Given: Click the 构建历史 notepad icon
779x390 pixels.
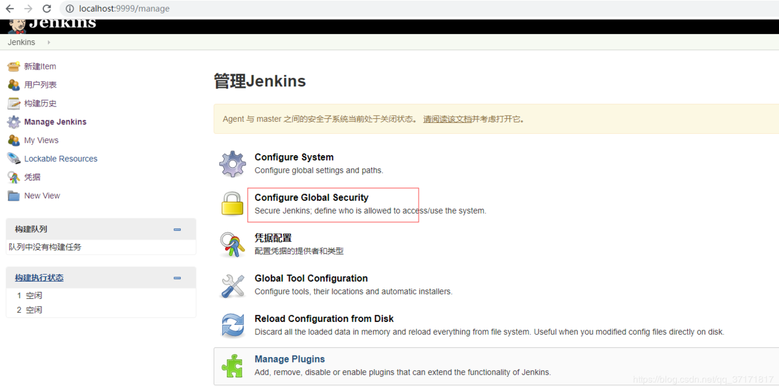Looking at the screenshot, I should click(x=13, y=103).
